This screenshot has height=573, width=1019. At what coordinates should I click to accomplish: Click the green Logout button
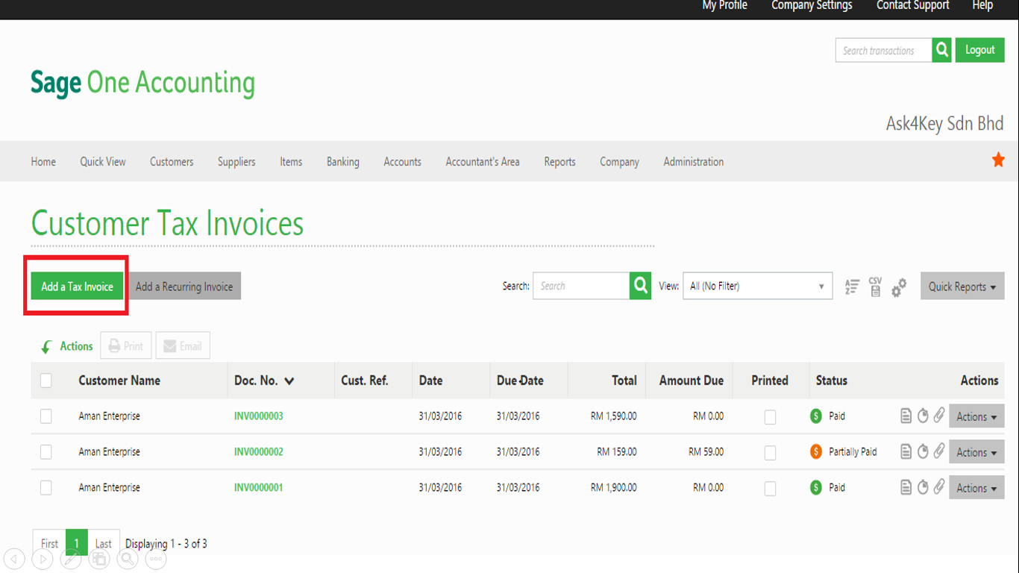click(980, 50)
